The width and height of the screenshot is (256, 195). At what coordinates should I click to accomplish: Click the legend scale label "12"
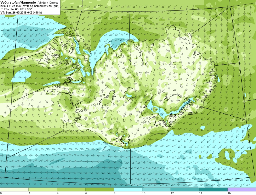(172, 193)
